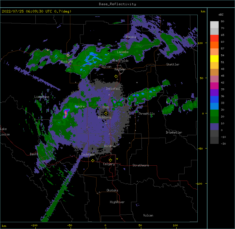The height and width of the screenshot is (229, 235).
Task: Select the green 20-30 dBZ legend swatch
Action: pos(214,113)
